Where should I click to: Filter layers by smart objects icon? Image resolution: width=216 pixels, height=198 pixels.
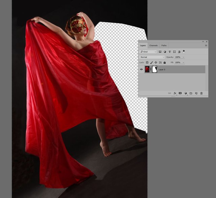tap(179, 52)
